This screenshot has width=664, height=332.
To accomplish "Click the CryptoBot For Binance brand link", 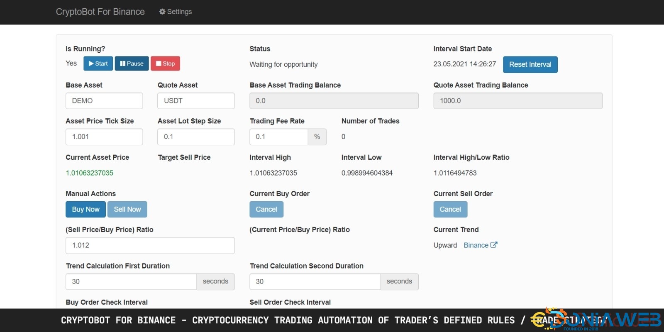I will (x=100, y=12).
